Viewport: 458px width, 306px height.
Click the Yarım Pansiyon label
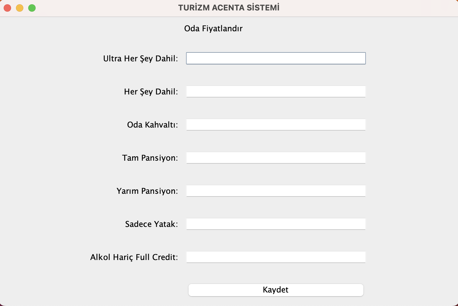click(147, 191)
